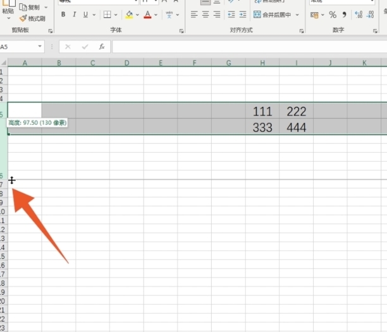This screenshot has height=332, width=387.
Task: Open the Borders dropdown arrow
Action: tap(116, 15)
